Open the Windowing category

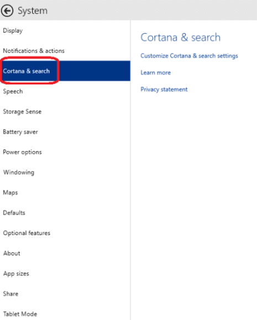point(65,172)
